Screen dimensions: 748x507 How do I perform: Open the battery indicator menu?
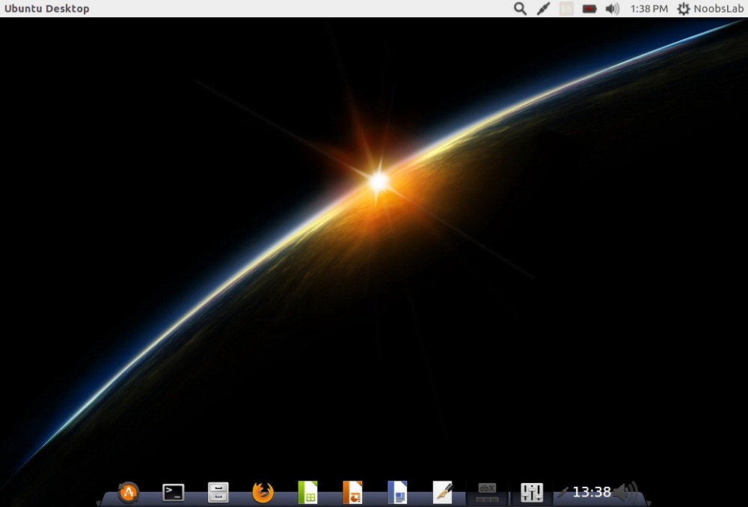(x=589, y=8)
